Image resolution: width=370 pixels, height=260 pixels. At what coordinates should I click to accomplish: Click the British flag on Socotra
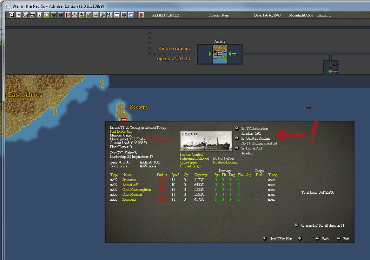pos(124,120)
